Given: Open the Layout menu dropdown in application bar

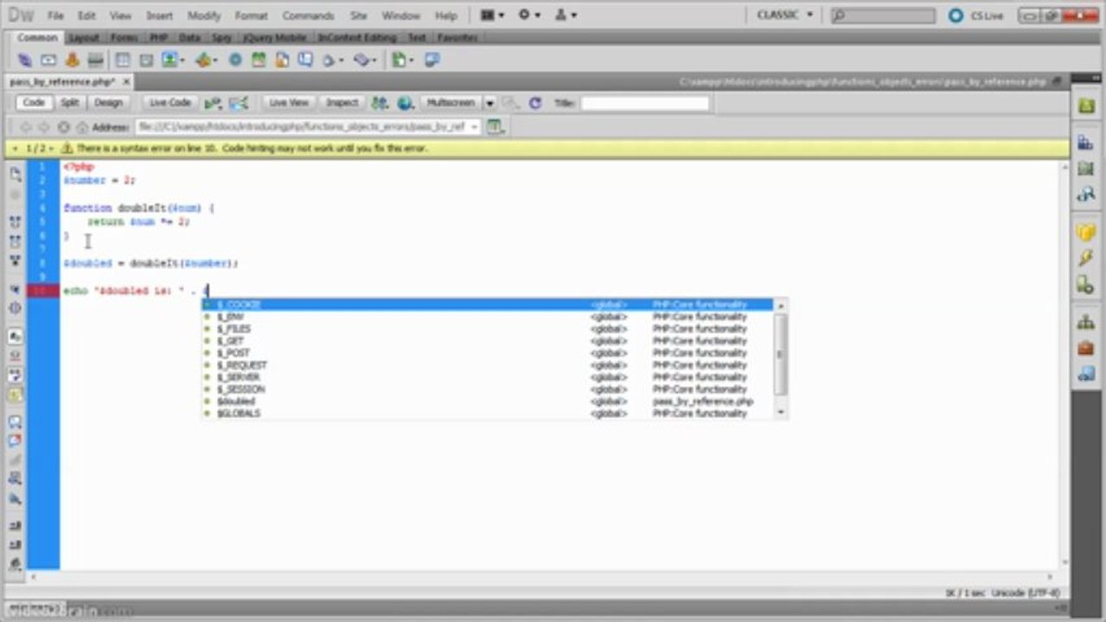Looking at the screenshot, I should 493,16.
